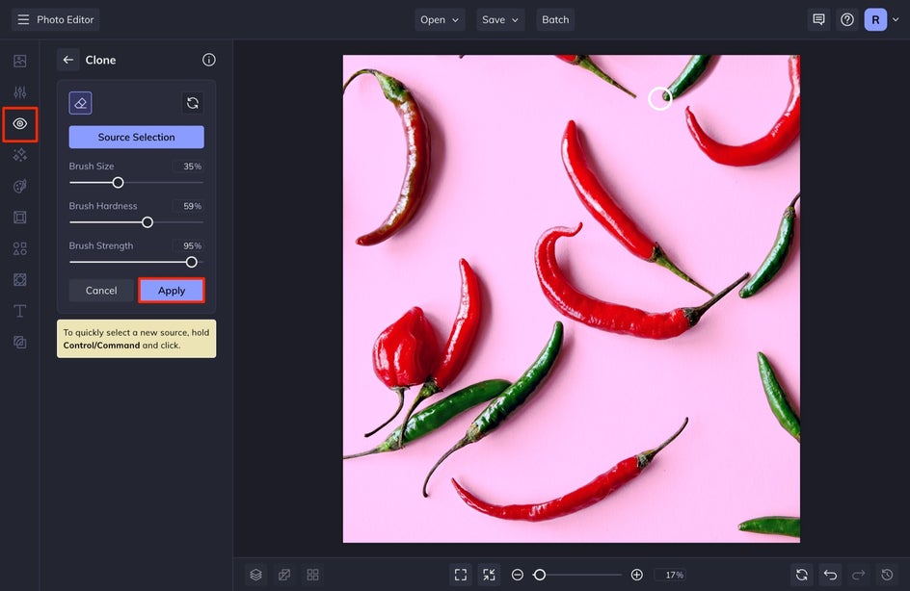Apply the Clone changes
910x591 pixels.
click(172, 291)
